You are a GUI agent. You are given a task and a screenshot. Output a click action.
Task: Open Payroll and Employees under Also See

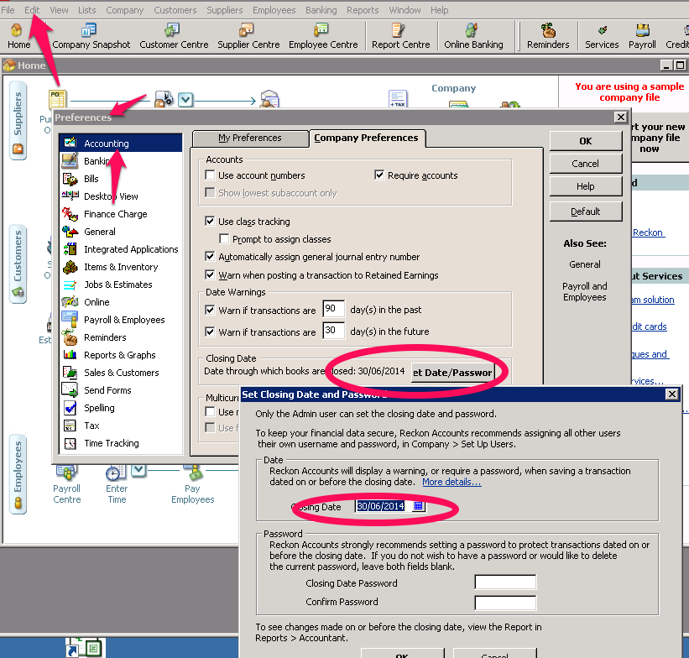tap(584, 291)
